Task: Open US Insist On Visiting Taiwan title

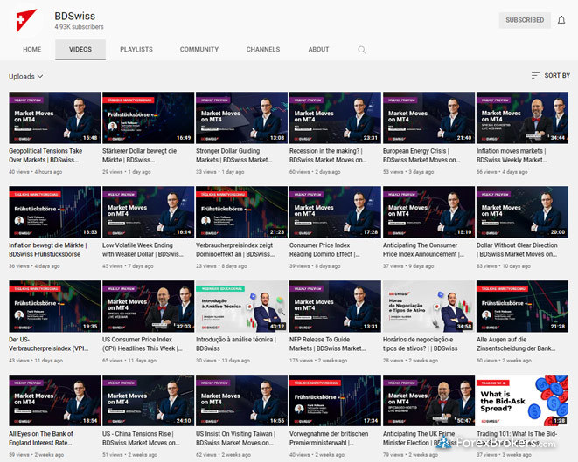Action: 235,438
